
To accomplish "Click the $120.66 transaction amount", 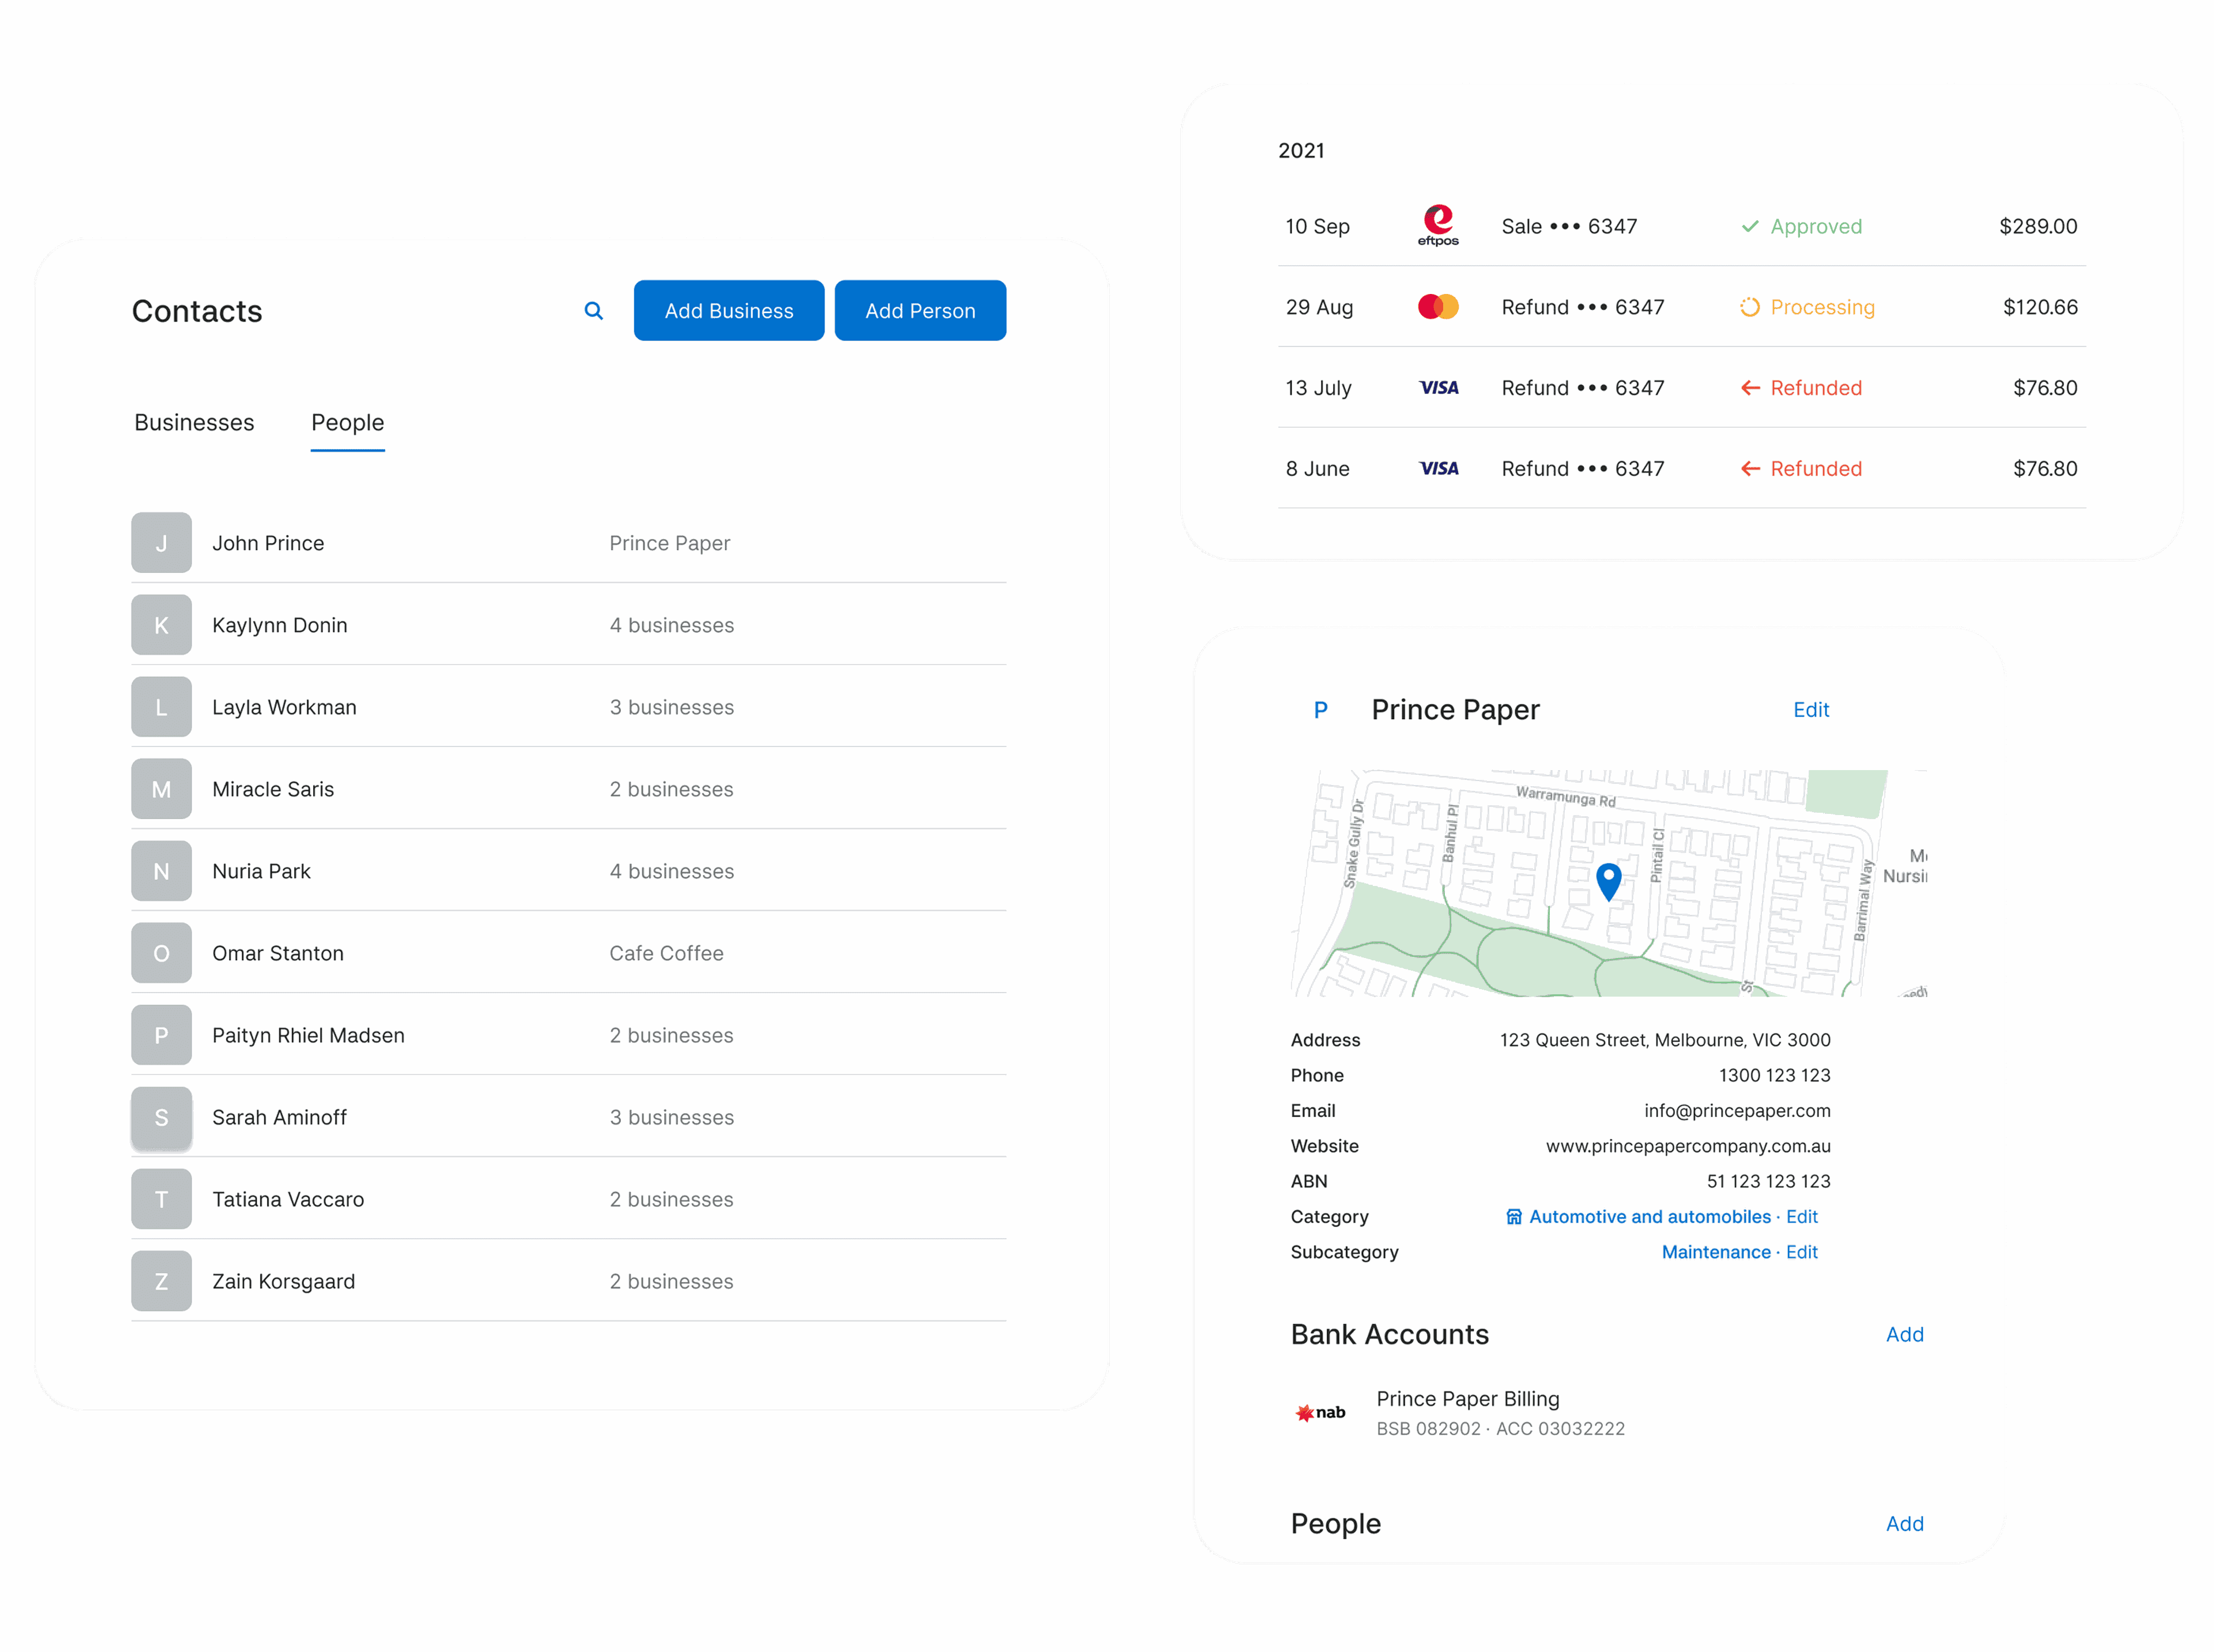I will [2039, 307].
